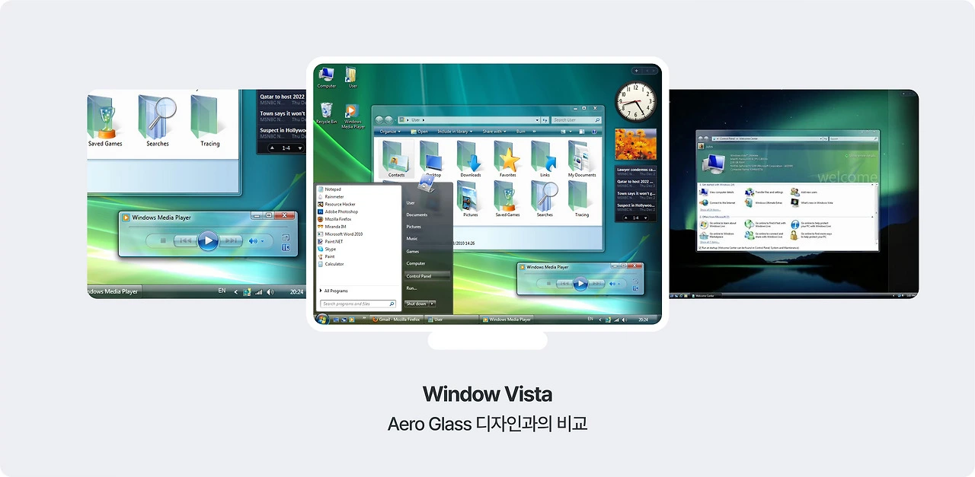Open Calculator from Start menu

pos(334,264)
